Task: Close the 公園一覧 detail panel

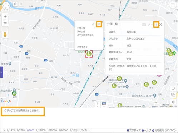Action: coord(160,25)
